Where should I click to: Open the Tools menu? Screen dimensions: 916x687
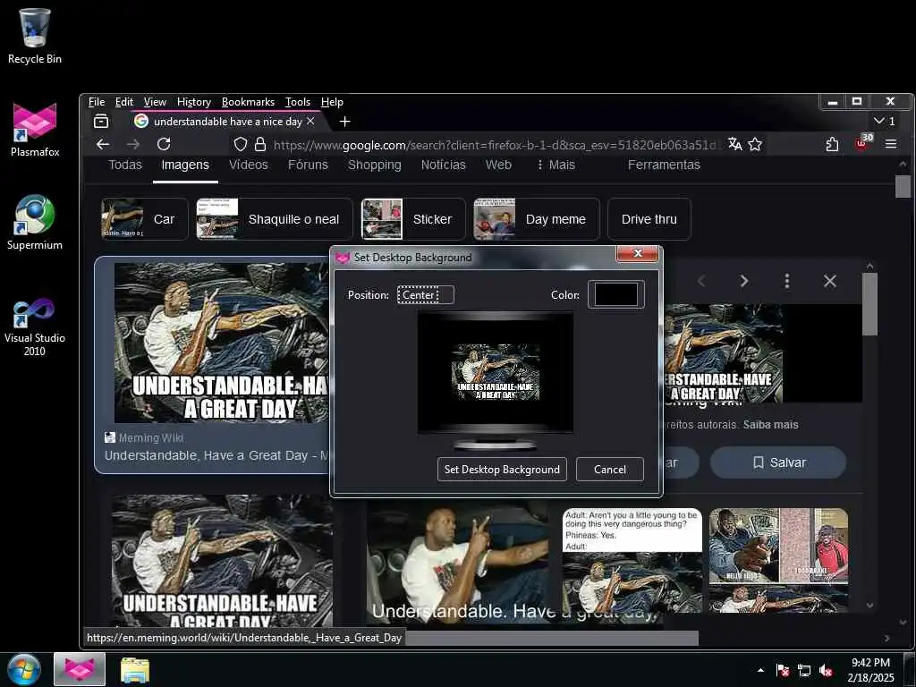pos(297,102)
